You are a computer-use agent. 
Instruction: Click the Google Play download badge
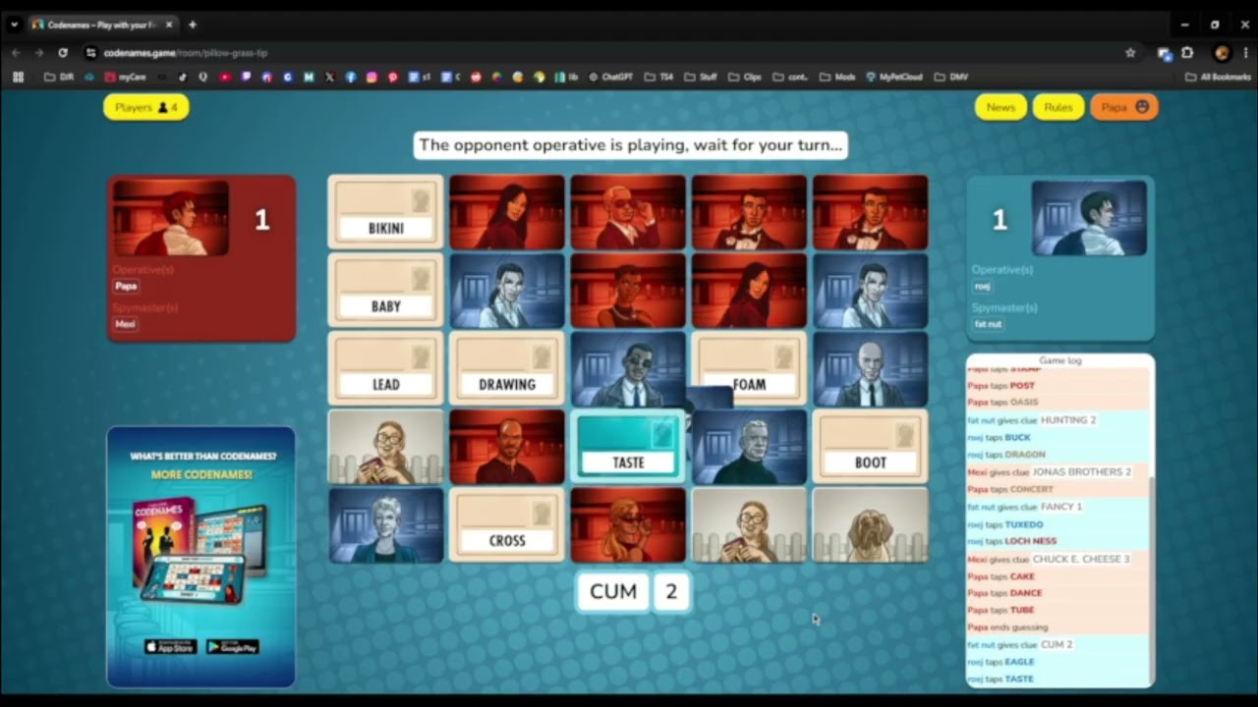(x=233, y=646)
